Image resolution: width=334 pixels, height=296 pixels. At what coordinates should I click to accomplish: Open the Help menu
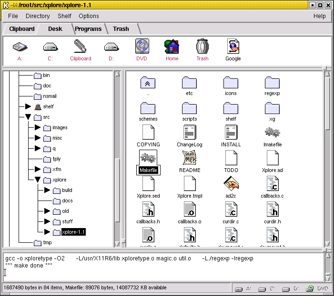(x=319, y=16)
